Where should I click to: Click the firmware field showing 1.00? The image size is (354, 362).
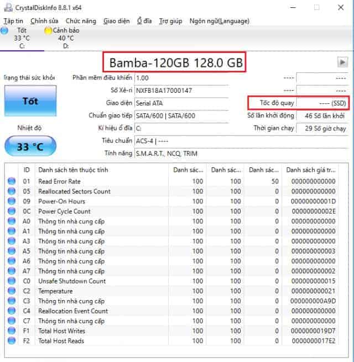[181, 78]
